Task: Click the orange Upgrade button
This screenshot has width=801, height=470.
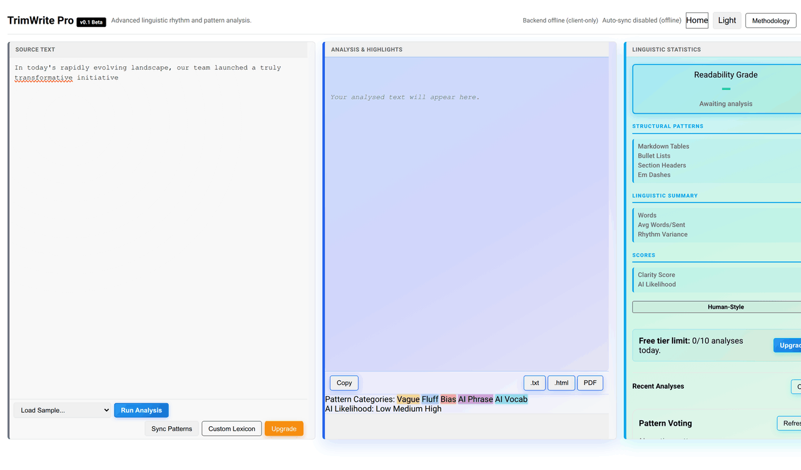Action: (x=284, y=429)
